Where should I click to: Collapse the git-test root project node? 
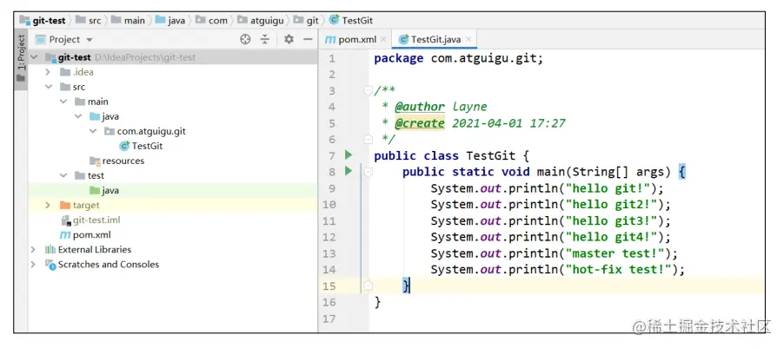point(34,57)
